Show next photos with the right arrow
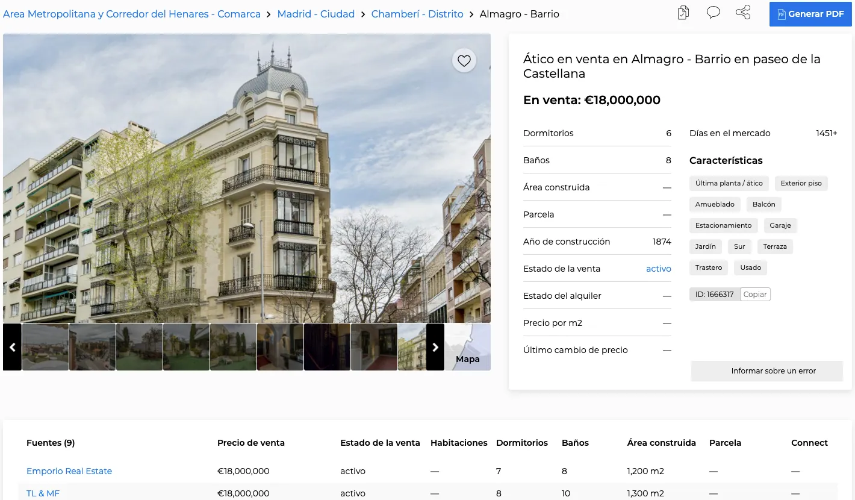 pyautogui.click(x=435, y=347)
